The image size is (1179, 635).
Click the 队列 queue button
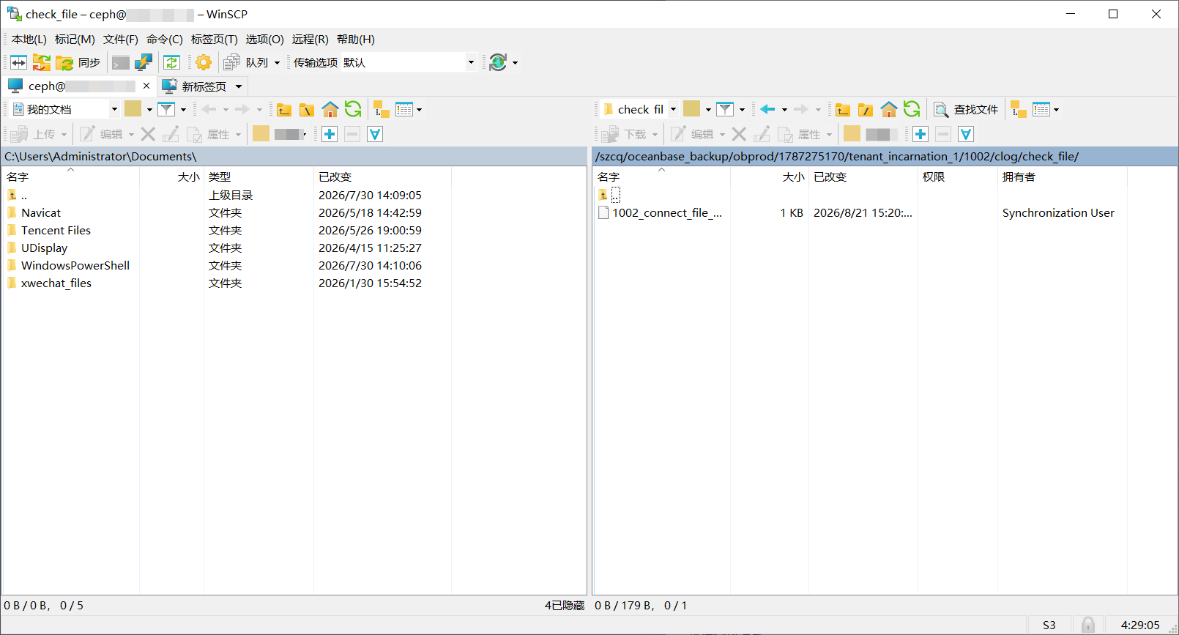pyautogui.click(x=246, y=62)
